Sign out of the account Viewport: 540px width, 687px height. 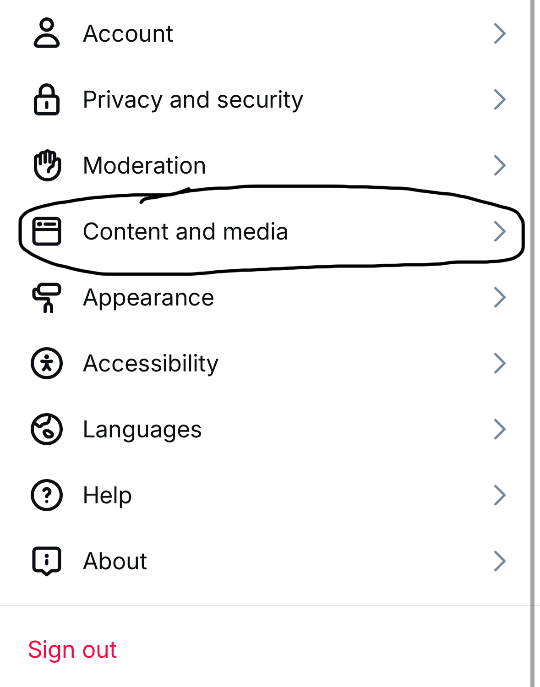[x=72, y=649]
